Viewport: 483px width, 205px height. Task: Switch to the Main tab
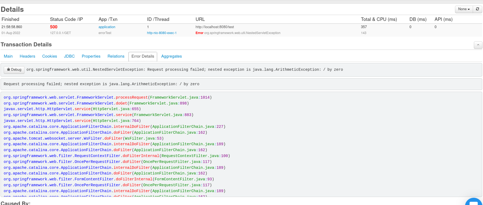click(x=8, y=56)
